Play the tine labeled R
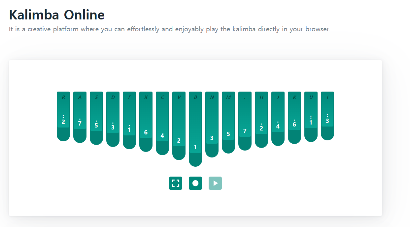Image resolution: width=410 pixels, height=227 pixels. pyautogui.click(x=63, y=116)
